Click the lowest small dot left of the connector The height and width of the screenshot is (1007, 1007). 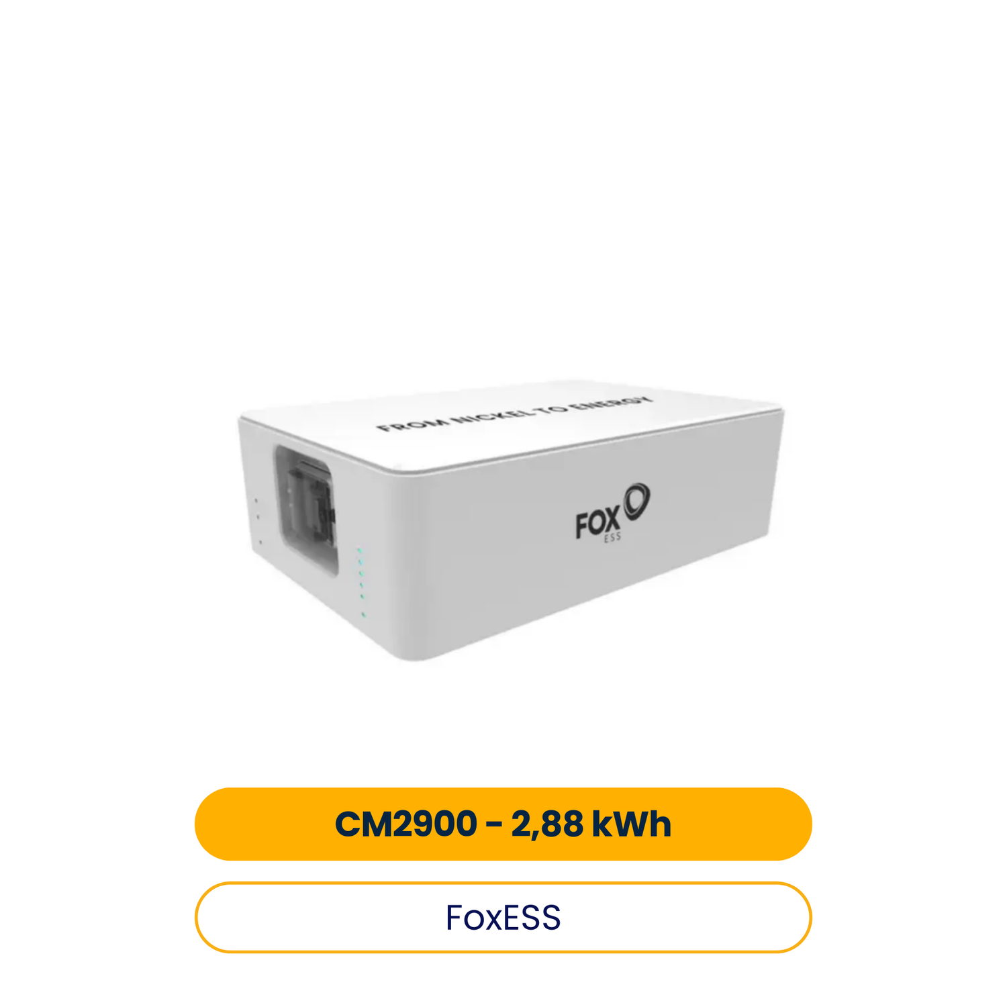point(260,542)
